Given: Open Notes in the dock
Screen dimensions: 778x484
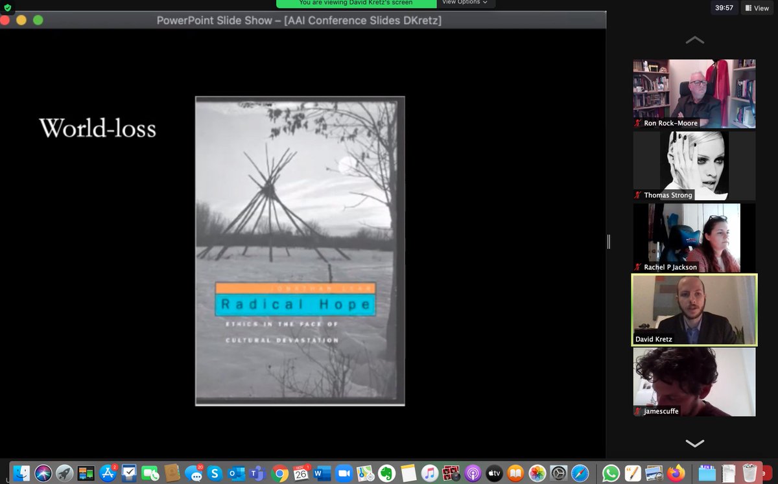Looking at the screenshot, I should pyautogui.click(x=408, y=473).
